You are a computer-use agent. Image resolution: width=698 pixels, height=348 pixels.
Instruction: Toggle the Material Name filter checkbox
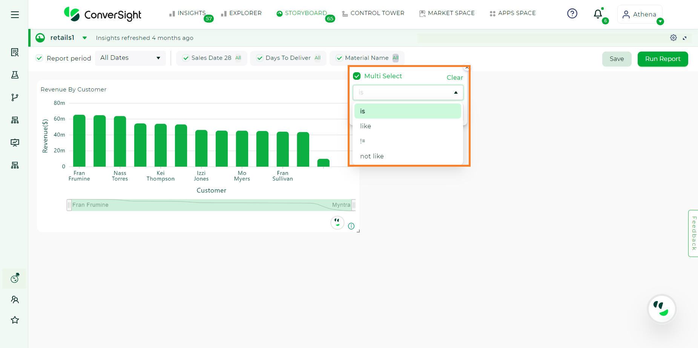[339, 58]
